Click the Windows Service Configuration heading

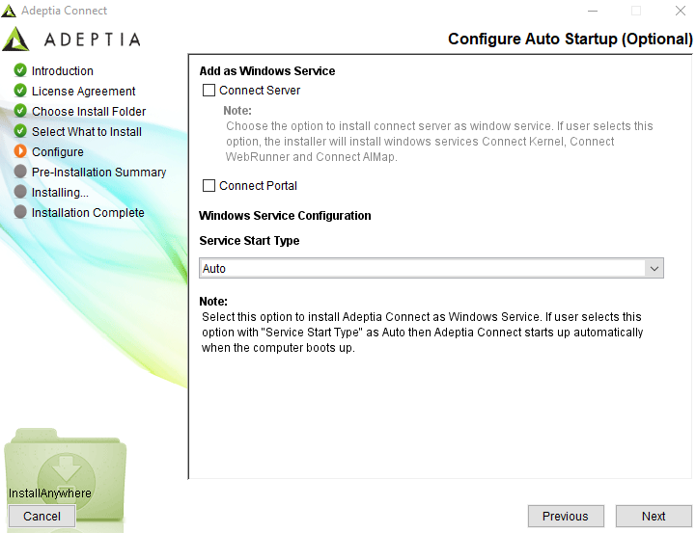coord(285,215)
